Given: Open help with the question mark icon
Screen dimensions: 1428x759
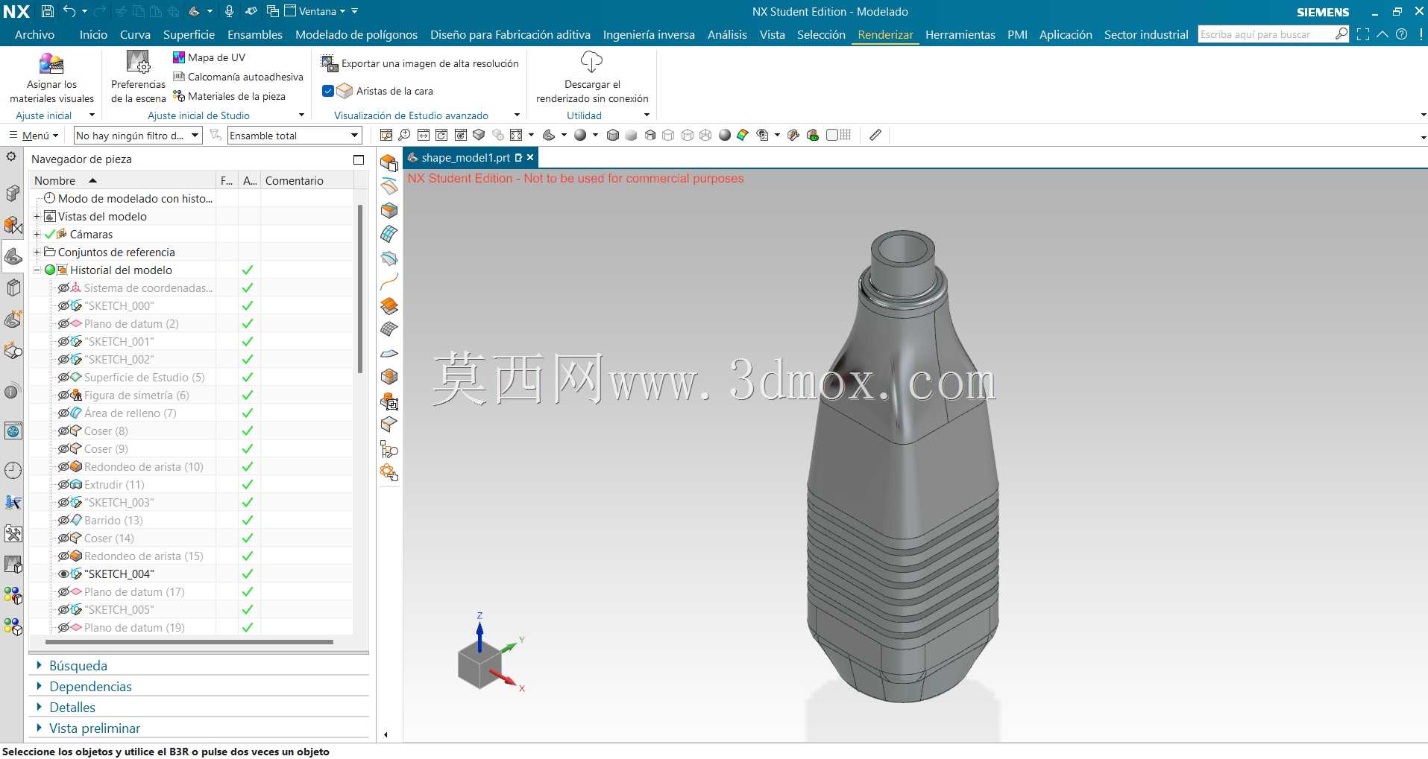Looking at the screenshot, I should (x=1402, y=34).
